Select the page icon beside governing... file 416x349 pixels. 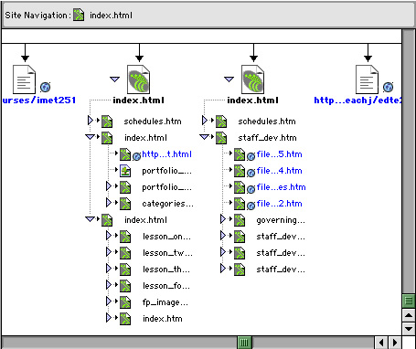[240, 220]
